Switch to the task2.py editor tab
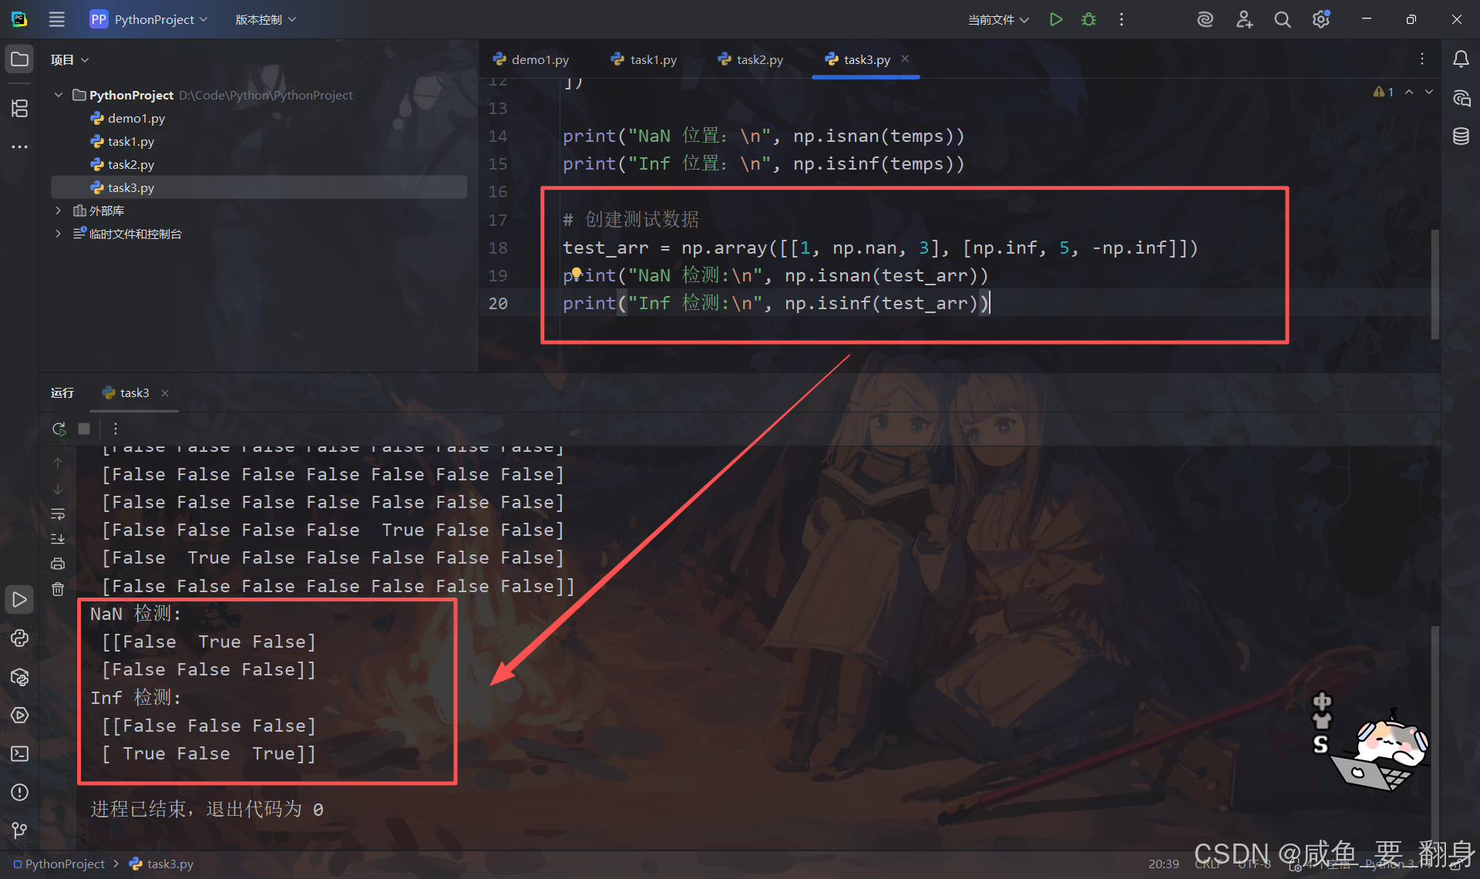Viewport: 1480px width, 879px height. 758,59
